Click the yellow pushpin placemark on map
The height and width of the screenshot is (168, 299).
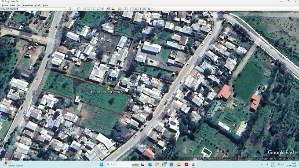click(x=109, y=88)
